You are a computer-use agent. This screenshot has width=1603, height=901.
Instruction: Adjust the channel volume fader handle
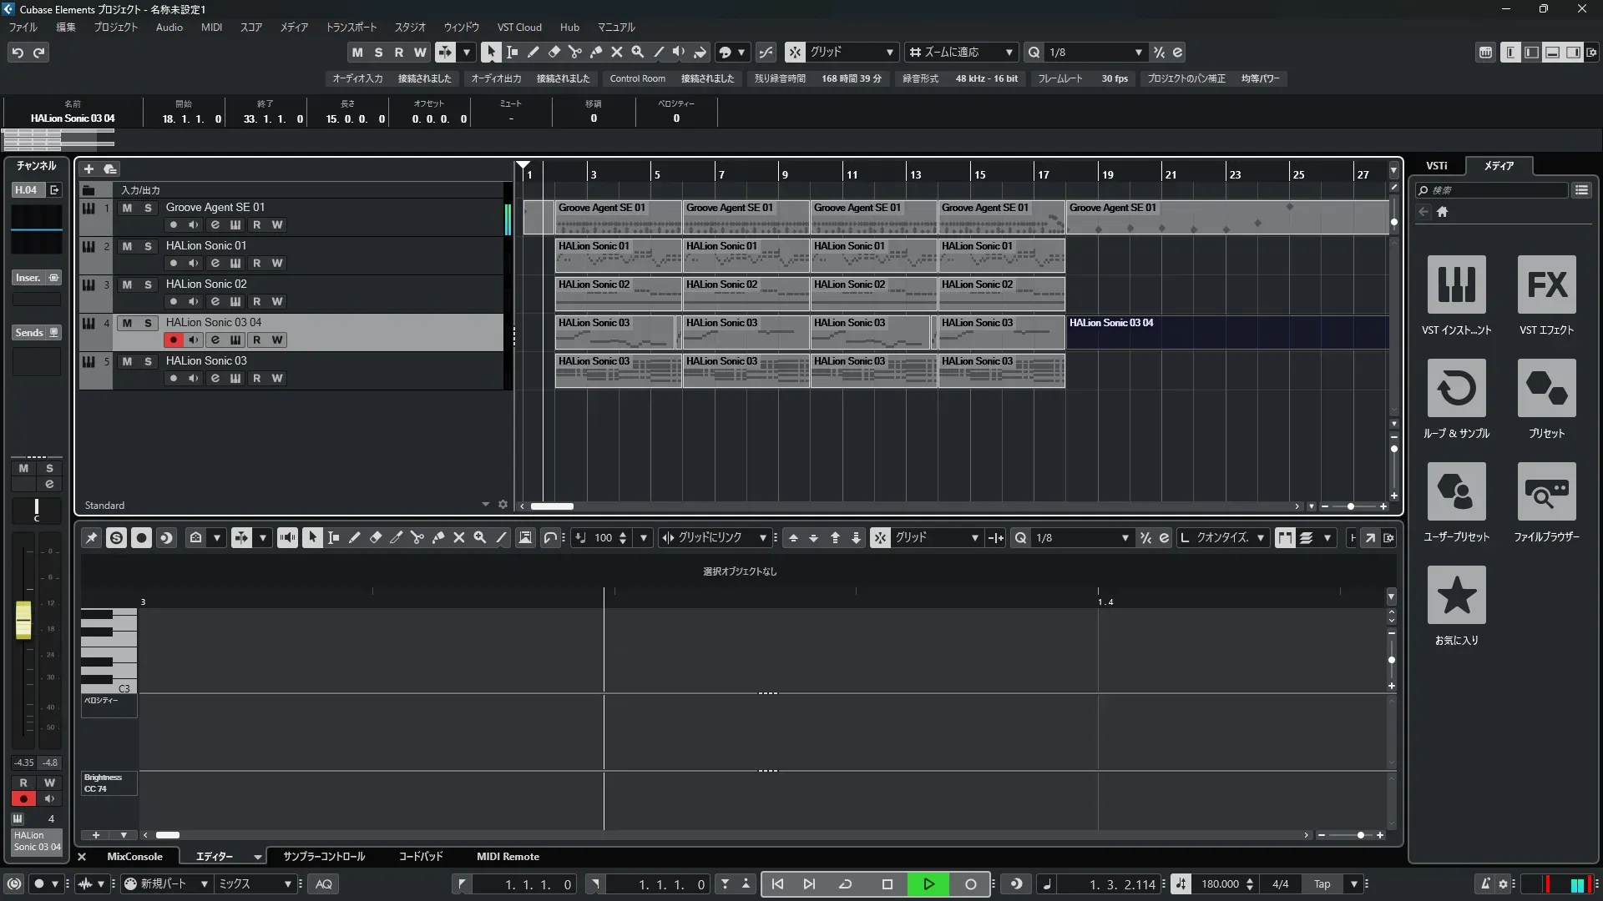(x=23, y=620)
